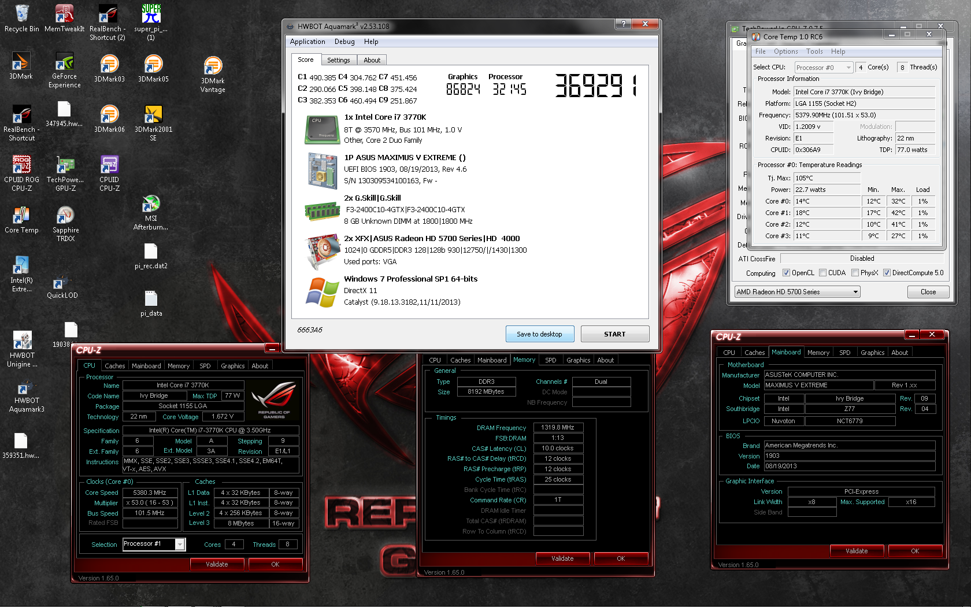Switch to the About tab in Aquamark
The image size is (971, 607).
point(372,60)
